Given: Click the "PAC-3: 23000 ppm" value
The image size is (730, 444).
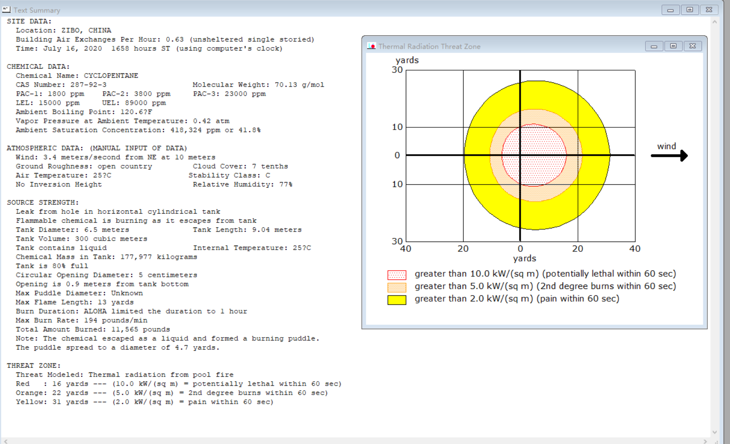Looking at the screenshot, I should (229, 94).
